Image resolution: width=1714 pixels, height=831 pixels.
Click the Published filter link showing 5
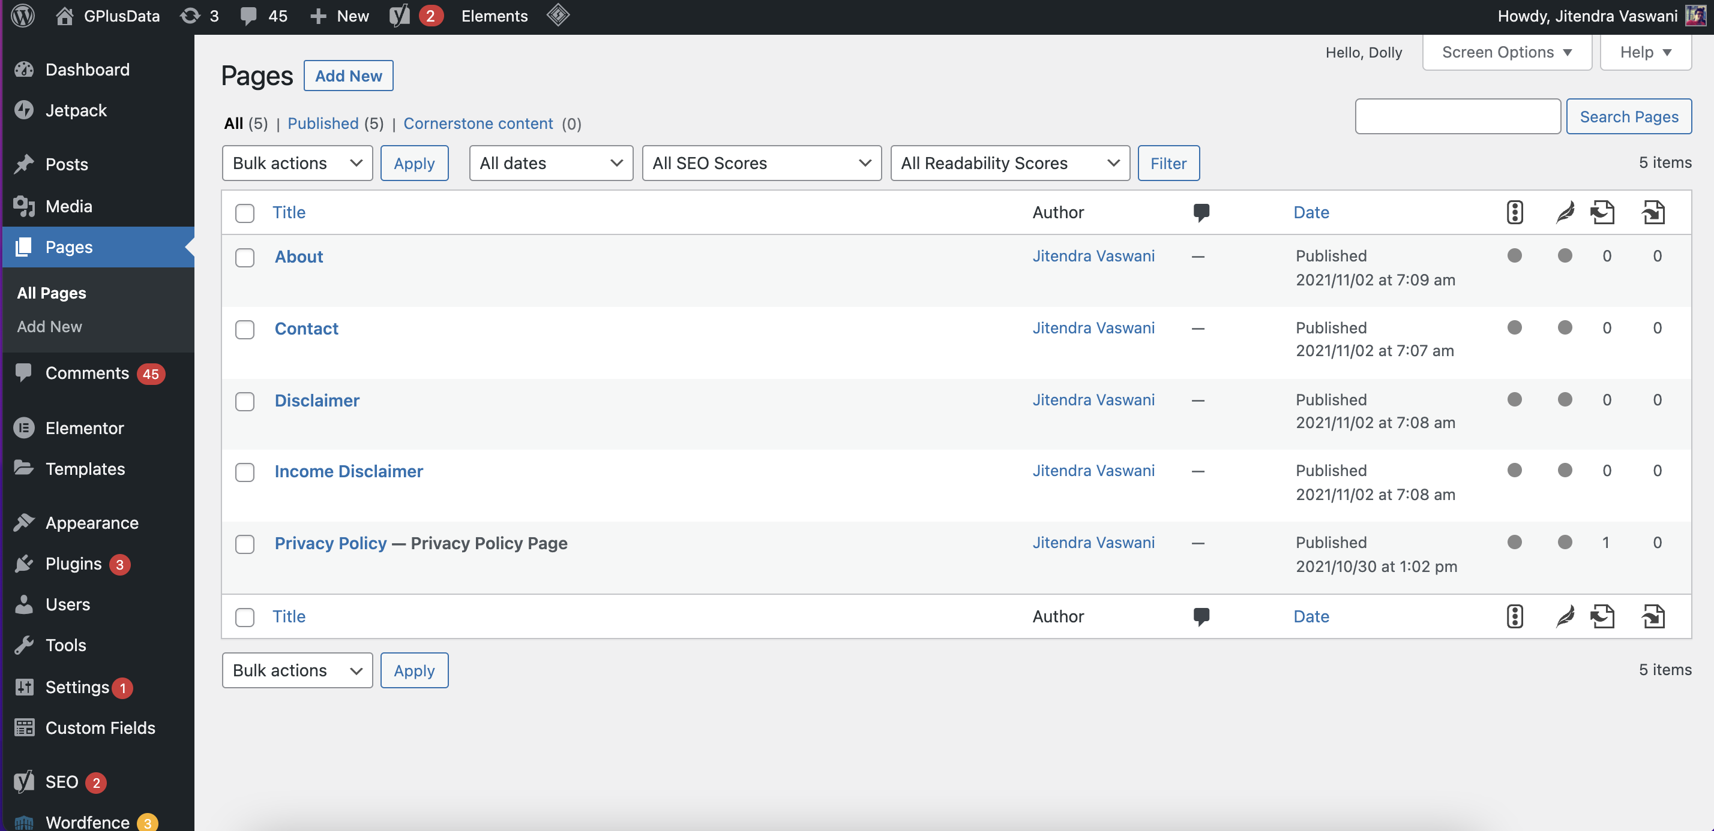334,122
